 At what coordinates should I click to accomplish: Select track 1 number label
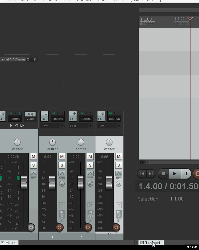[53, 237]
